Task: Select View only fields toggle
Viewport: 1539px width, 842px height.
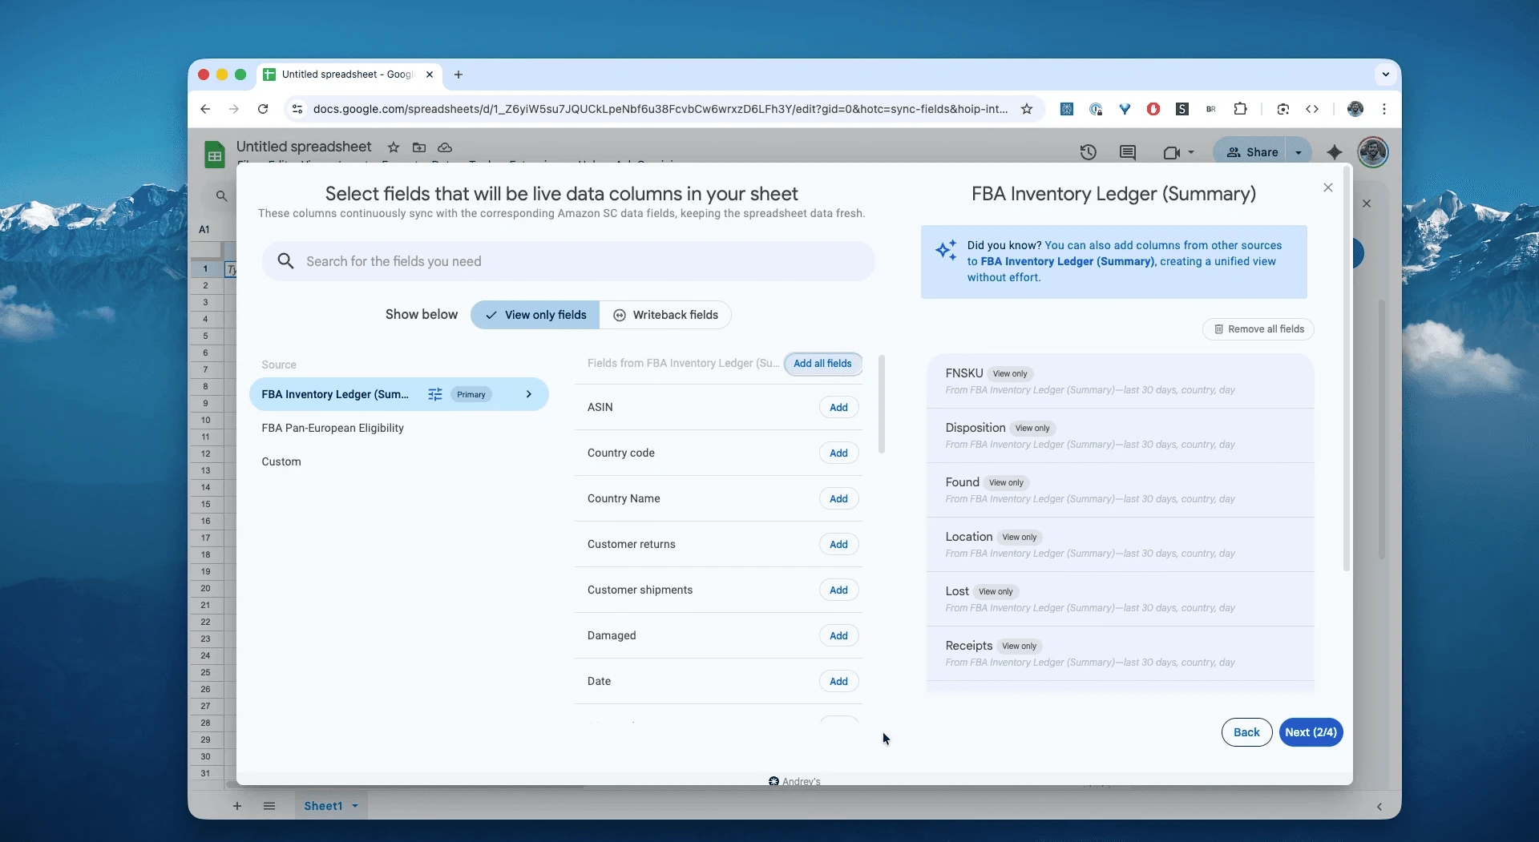Action: point(535,315)
